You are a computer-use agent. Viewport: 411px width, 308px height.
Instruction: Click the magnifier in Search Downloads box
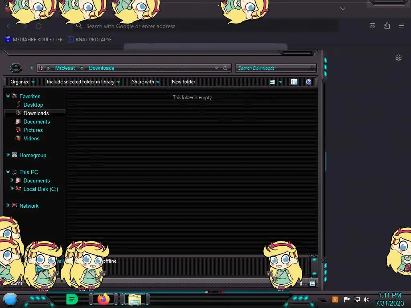coord(312,68)
